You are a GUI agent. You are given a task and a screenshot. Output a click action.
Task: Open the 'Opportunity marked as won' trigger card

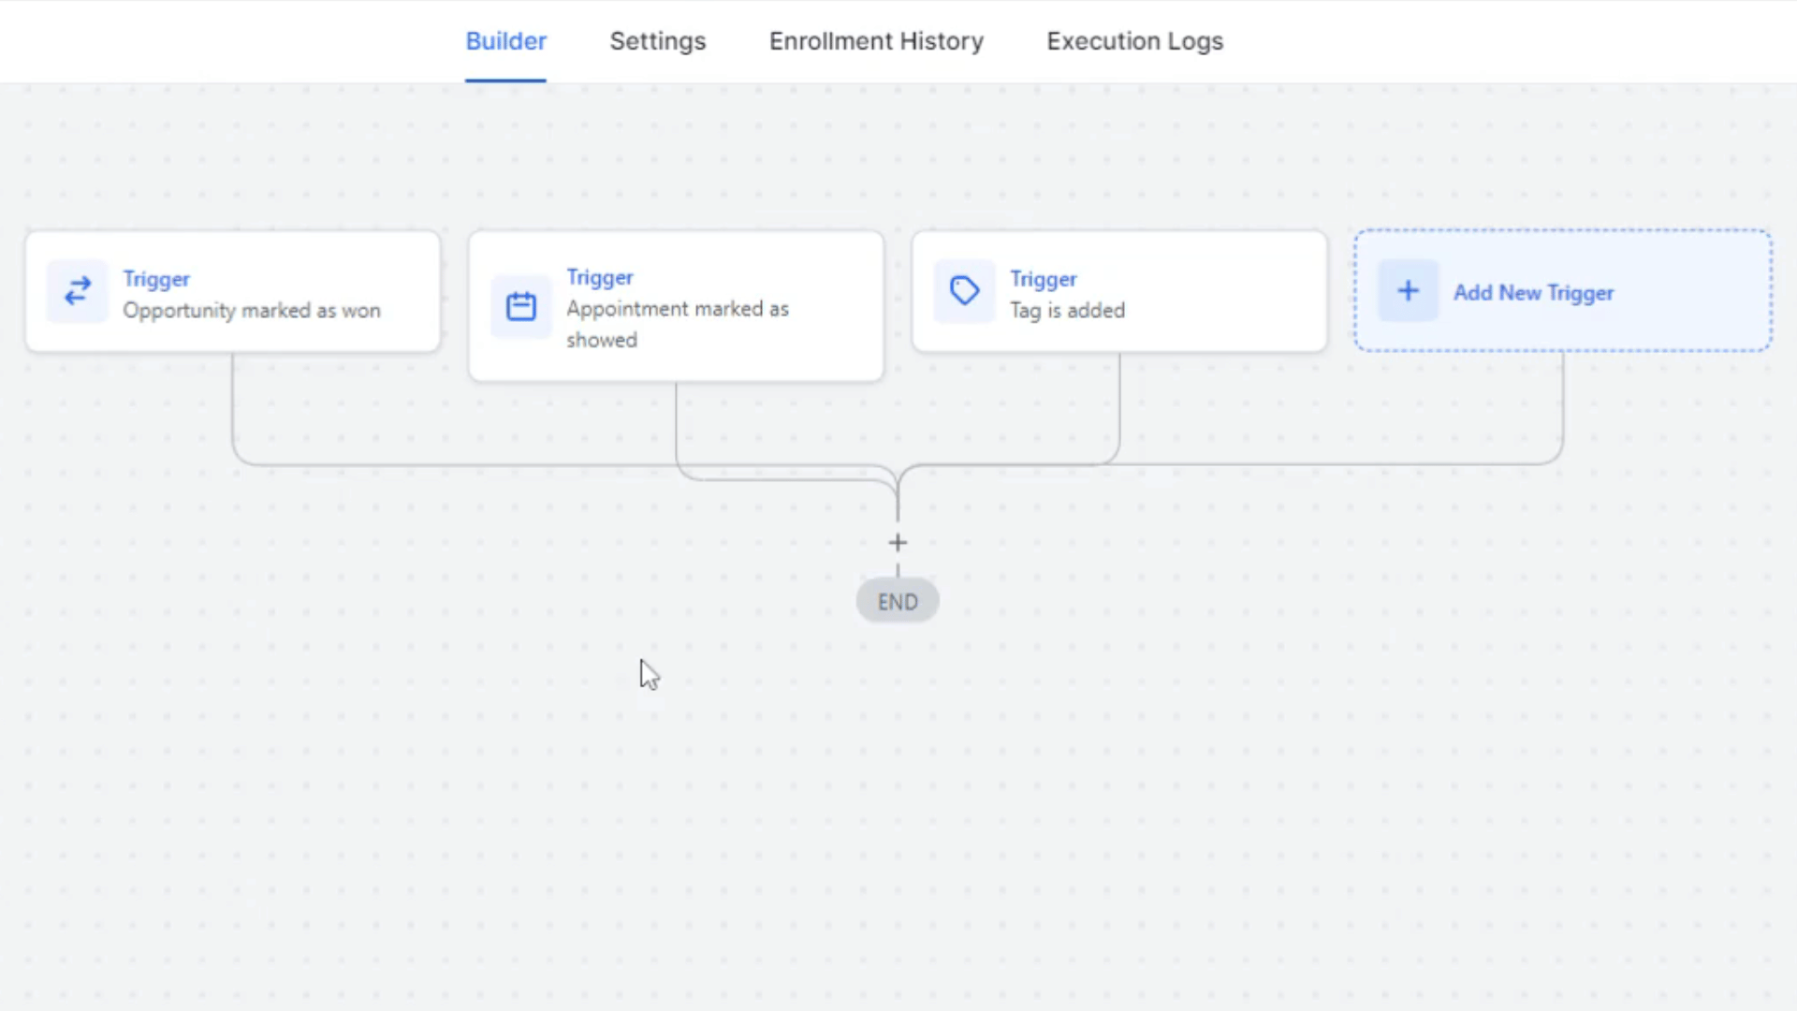point(232,291)
